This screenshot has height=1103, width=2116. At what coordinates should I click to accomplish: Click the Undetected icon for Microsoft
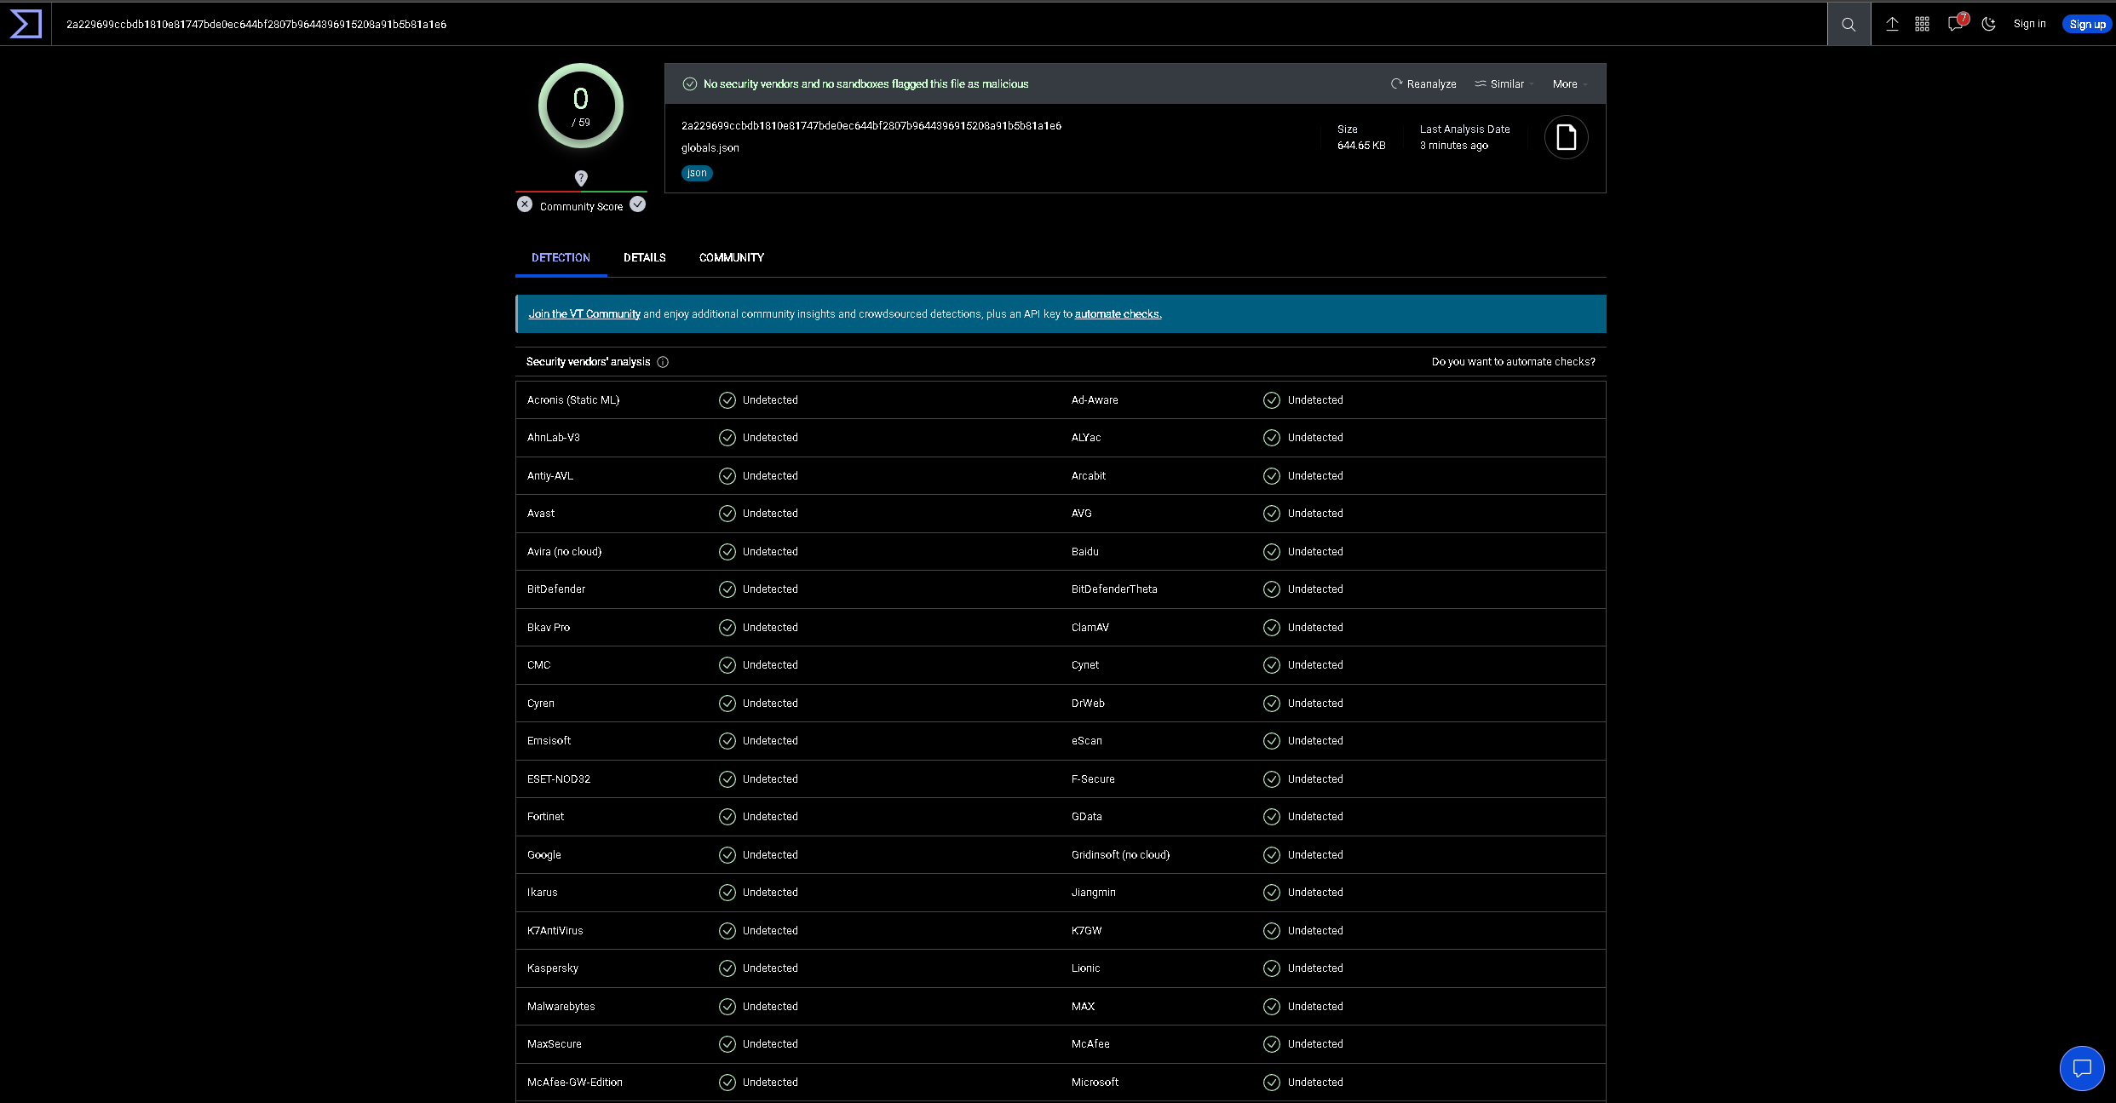click(x=1271, y=1083)
